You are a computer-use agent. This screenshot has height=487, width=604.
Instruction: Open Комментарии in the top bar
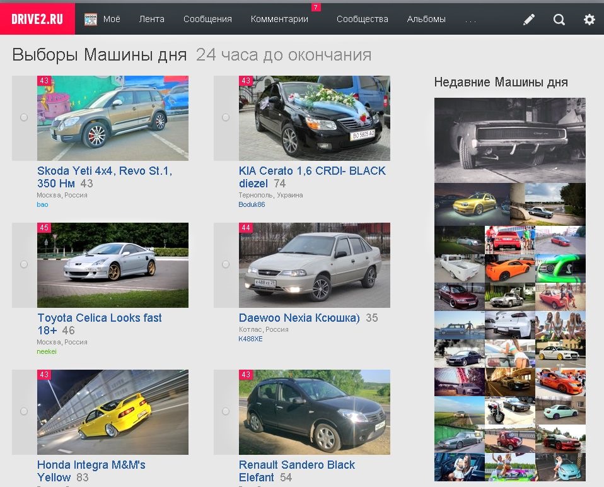pos(279,20)
